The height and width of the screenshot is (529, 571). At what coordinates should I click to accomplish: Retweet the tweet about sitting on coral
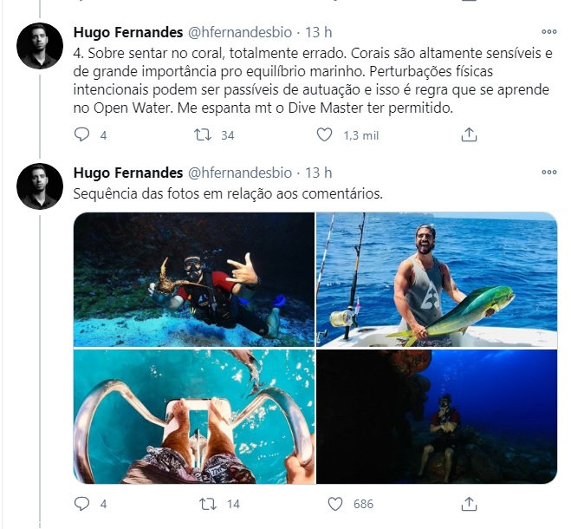point(202,135)
